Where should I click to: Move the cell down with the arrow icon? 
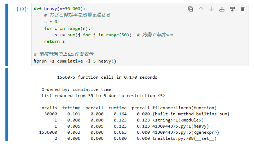pyautogui.click(x=211, y=9)
